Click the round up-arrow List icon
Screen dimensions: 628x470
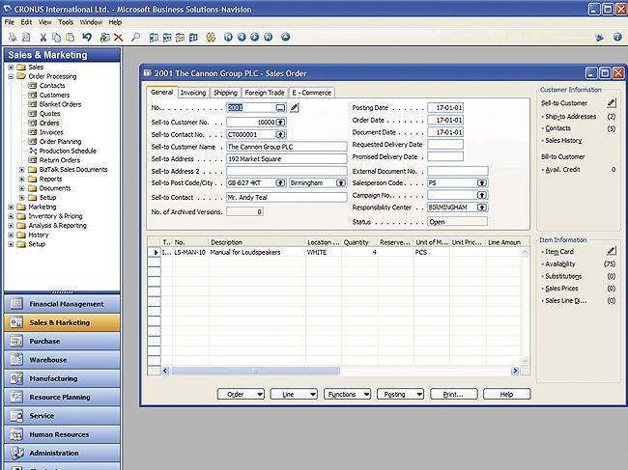pyautogui.click(x=286, y=38)
